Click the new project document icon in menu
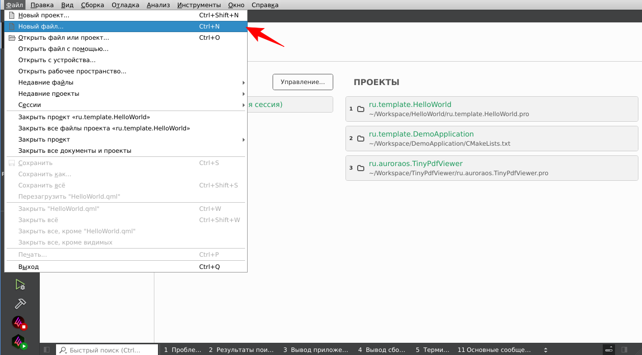 (12, 15)
